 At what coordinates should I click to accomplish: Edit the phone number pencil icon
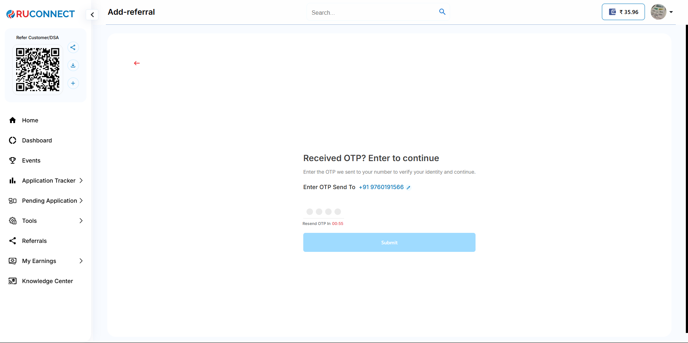click(x=408, y=188)
